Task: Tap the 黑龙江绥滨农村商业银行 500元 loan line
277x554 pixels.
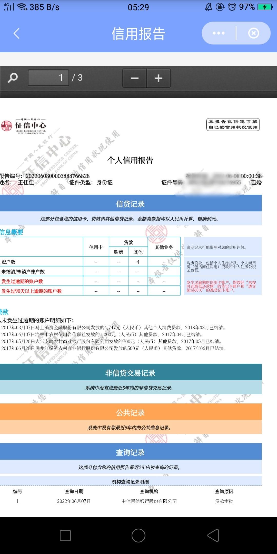Action: coord(114,348)
